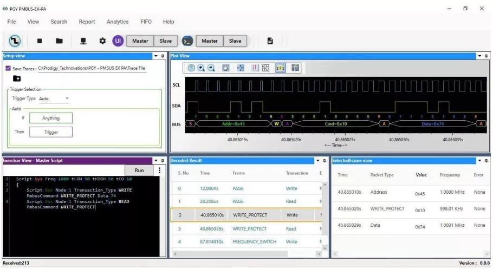Screen dimensions: 493x269
Task: Open the Analytics menu
Action: click(118, 22)
